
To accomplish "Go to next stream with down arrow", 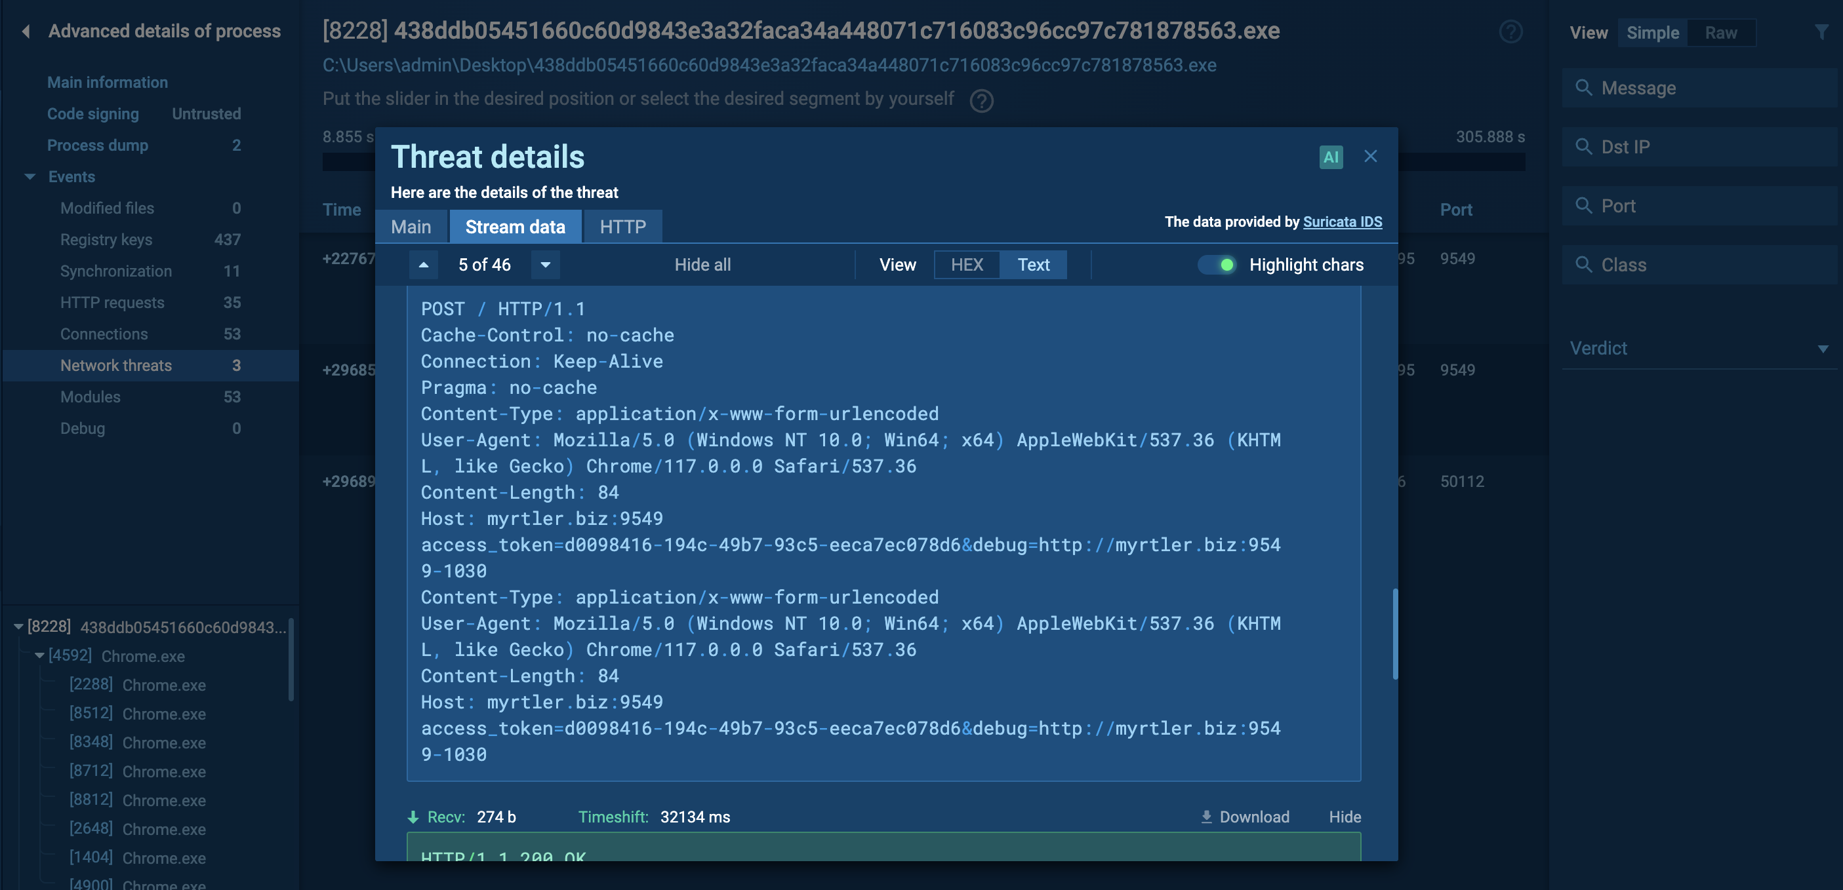I will [x=545, y=265].
